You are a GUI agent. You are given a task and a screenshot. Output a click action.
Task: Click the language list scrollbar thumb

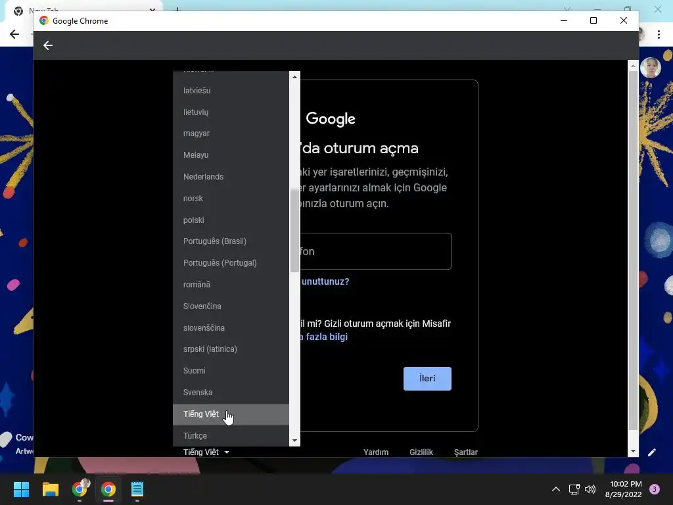(x=294, y=231)
